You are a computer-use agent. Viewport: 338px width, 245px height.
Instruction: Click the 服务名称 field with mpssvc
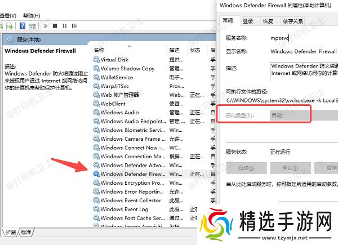click(279, 38)
